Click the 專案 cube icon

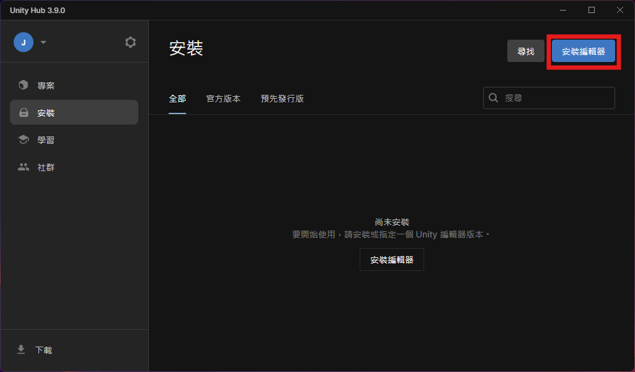click(24, 85)
